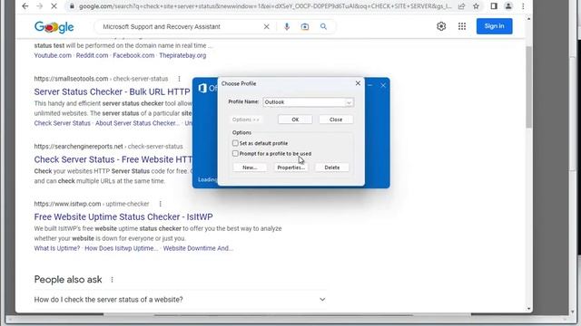Screen dimensions: 581x326
Task: Start voice search with microphone icon
Action: 287,26
